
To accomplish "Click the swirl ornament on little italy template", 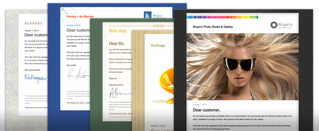I will pos(158,26).
